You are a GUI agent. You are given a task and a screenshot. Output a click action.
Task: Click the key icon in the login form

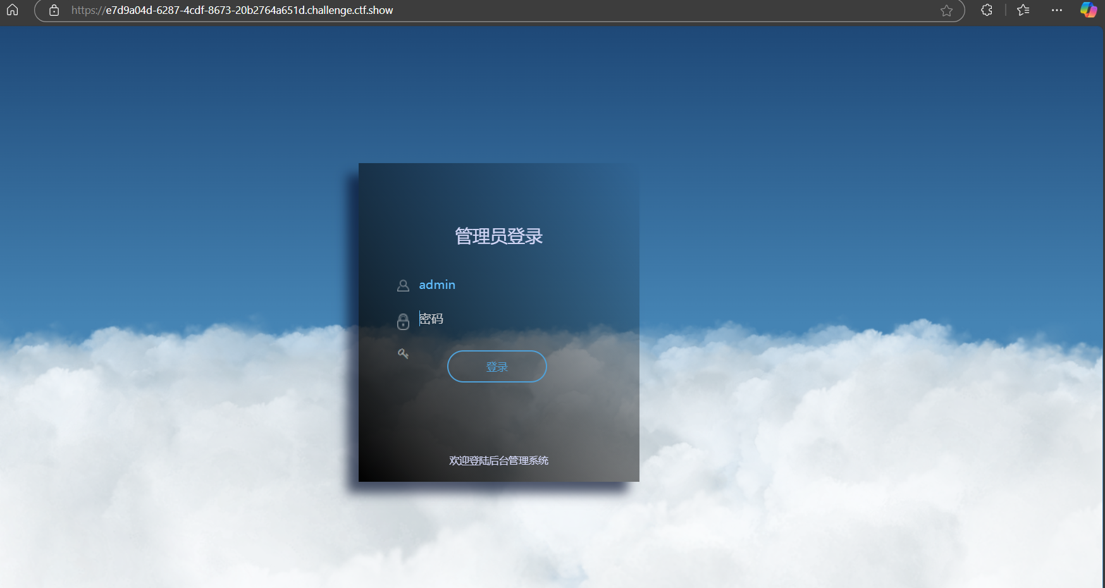click(403, 353)
